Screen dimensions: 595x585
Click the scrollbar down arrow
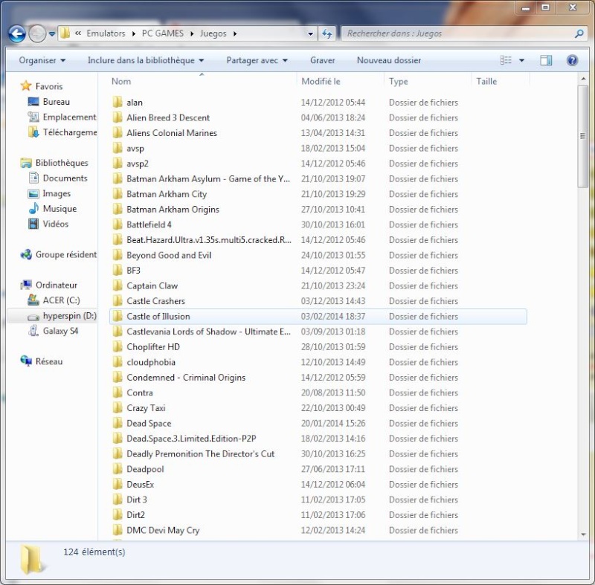point(583,534)
